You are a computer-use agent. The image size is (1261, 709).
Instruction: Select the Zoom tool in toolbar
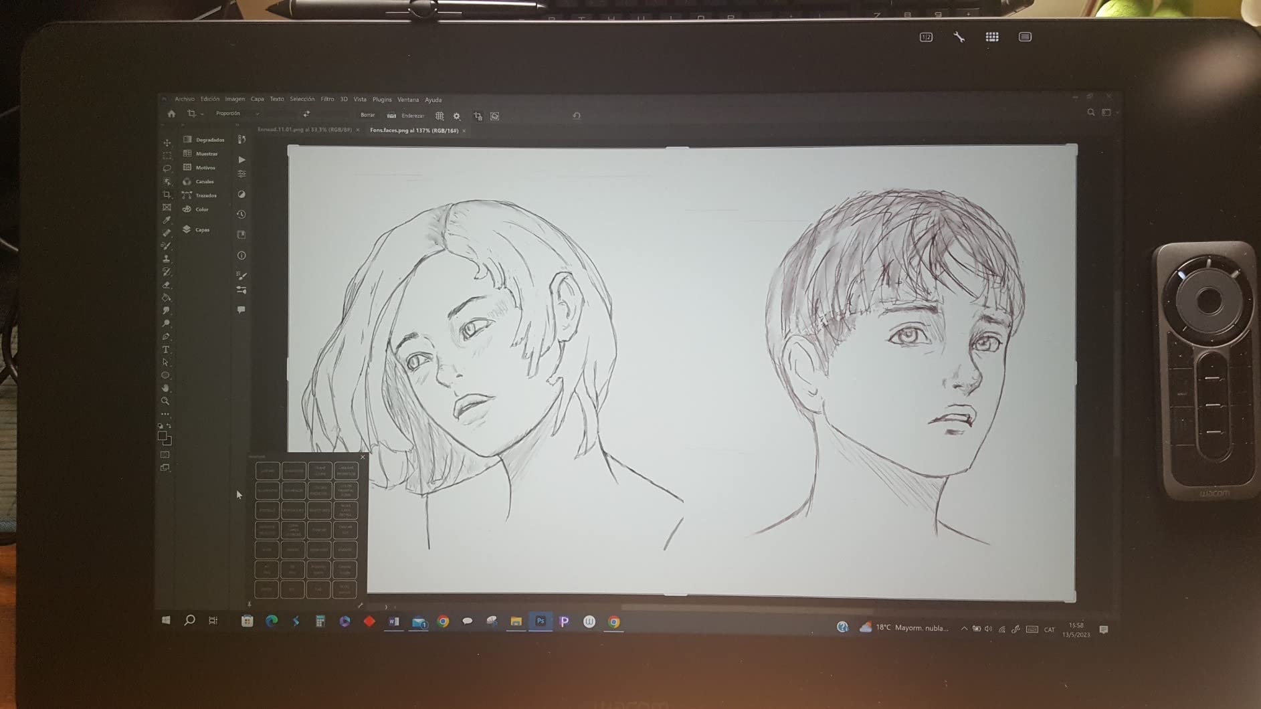[x=165, y=401]
